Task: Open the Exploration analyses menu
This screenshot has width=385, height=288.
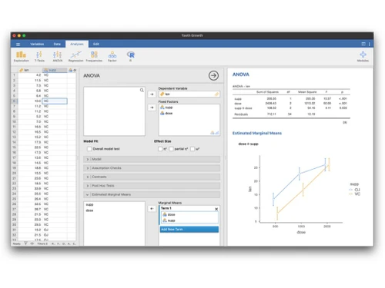Action: pos(21,56)
